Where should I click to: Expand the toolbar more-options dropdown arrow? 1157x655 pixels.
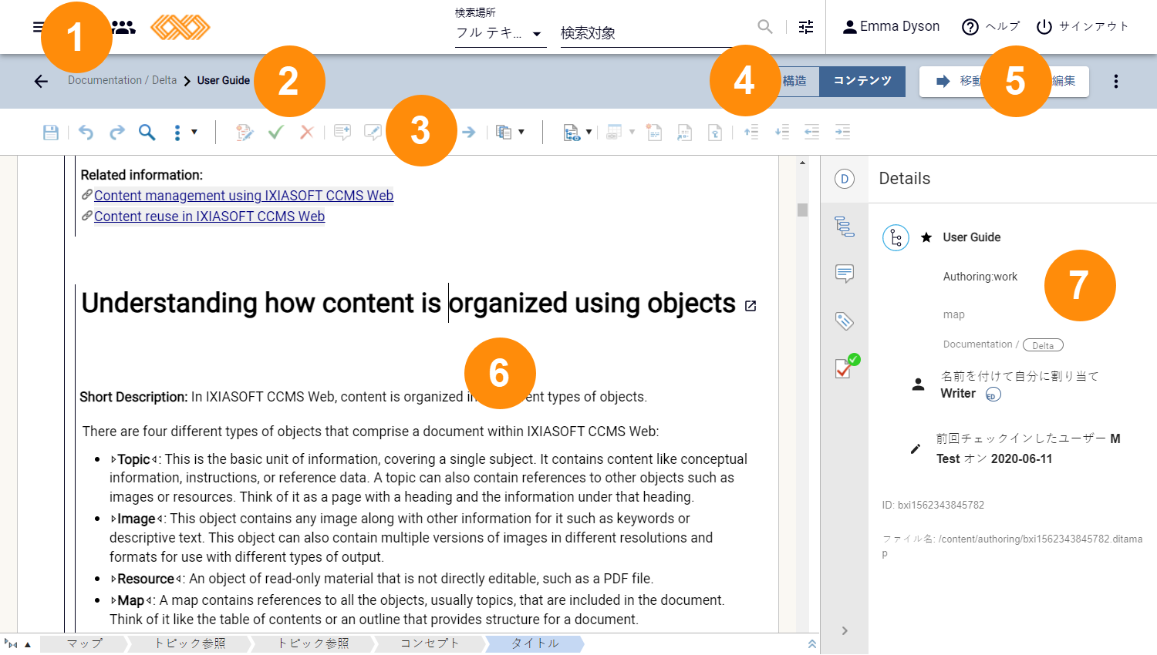coord(194,133)
